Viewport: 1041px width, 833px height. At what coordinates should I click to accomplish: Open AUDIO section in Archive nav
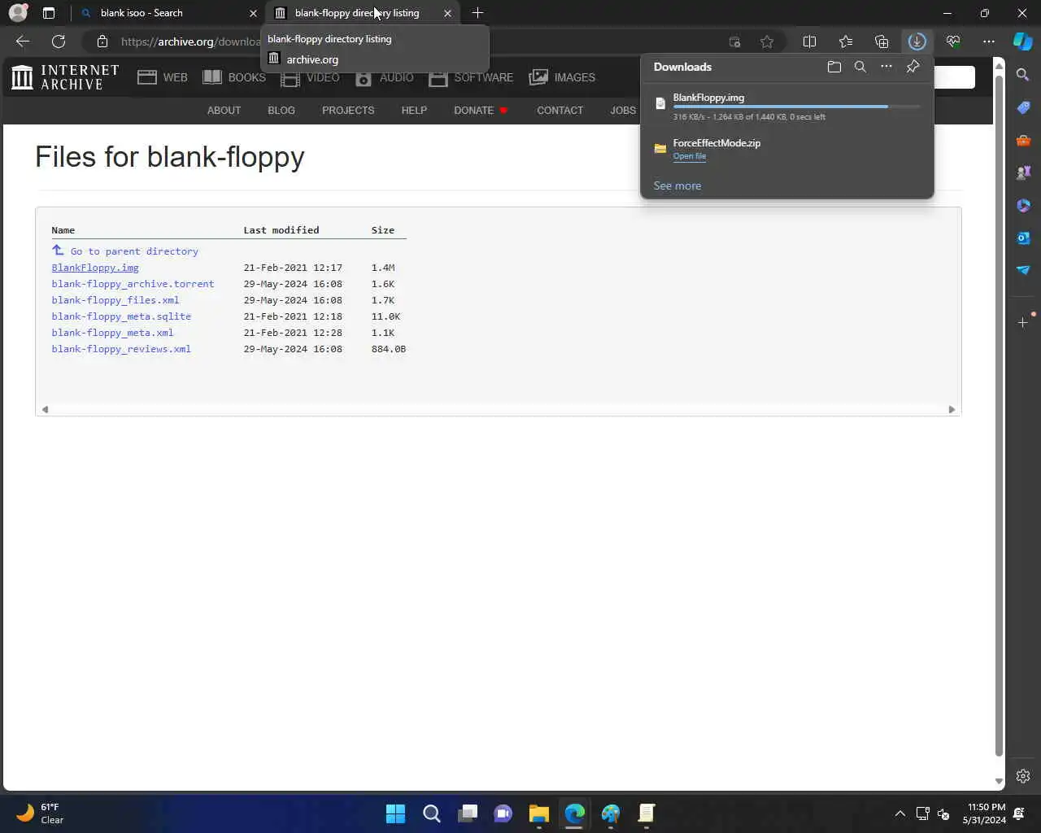384,77
